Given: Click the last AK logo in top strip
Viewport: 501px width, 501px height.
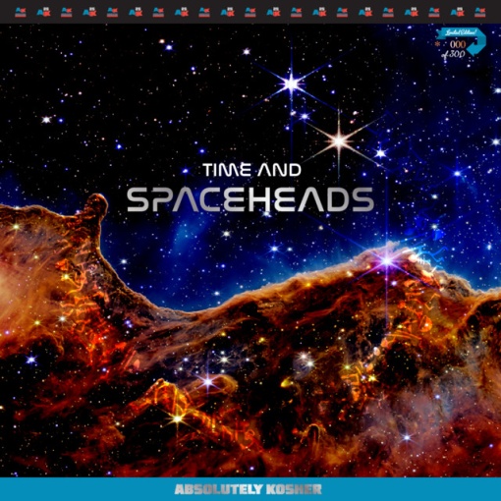Looking at the screenshot, I should [480, 12].
